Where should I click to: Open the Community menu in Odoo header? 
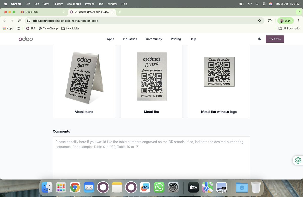(x=154, y=39)
